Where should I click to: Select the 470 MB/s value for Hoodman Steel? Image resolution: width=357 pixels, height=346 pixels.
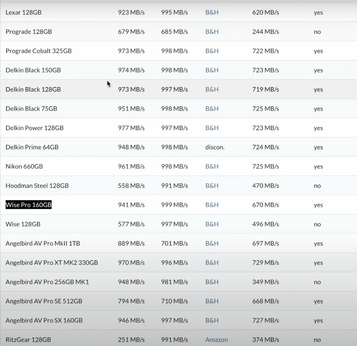click(265, 185)
